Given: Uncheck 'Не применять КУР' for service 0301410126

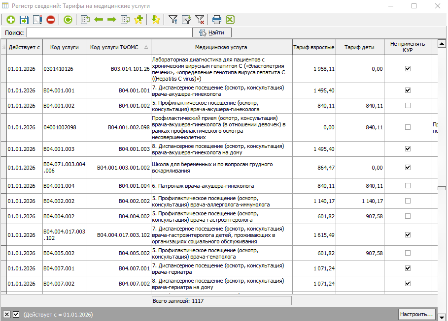Looking at the screenshot, I should coord(408,69).
